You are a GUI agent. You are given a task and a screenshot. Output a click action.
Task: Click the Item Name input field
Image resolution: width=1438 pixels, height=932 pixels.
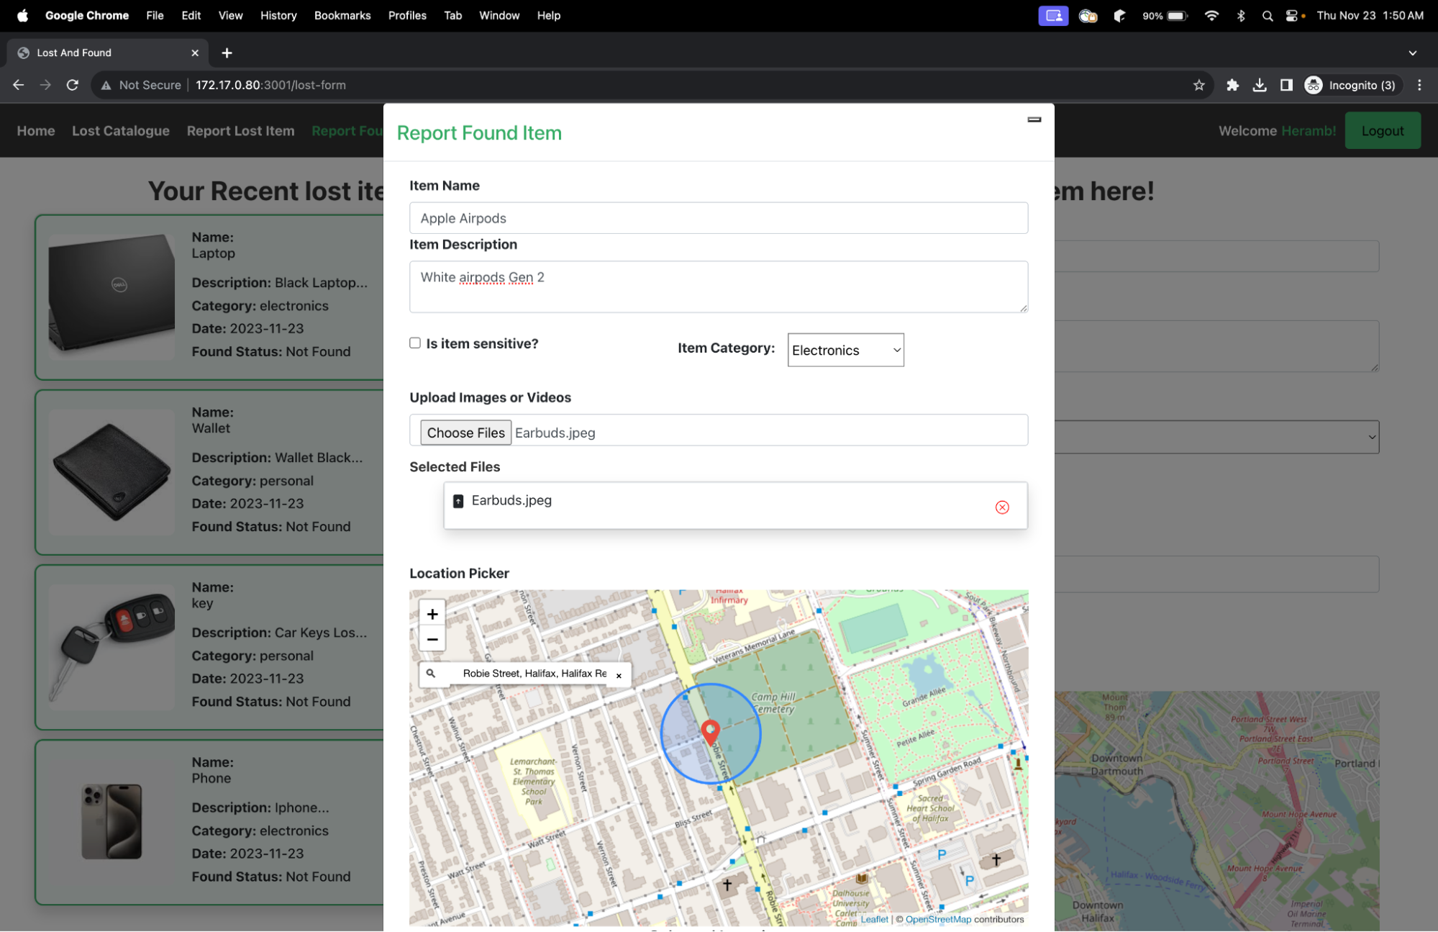tap(718, 218)
